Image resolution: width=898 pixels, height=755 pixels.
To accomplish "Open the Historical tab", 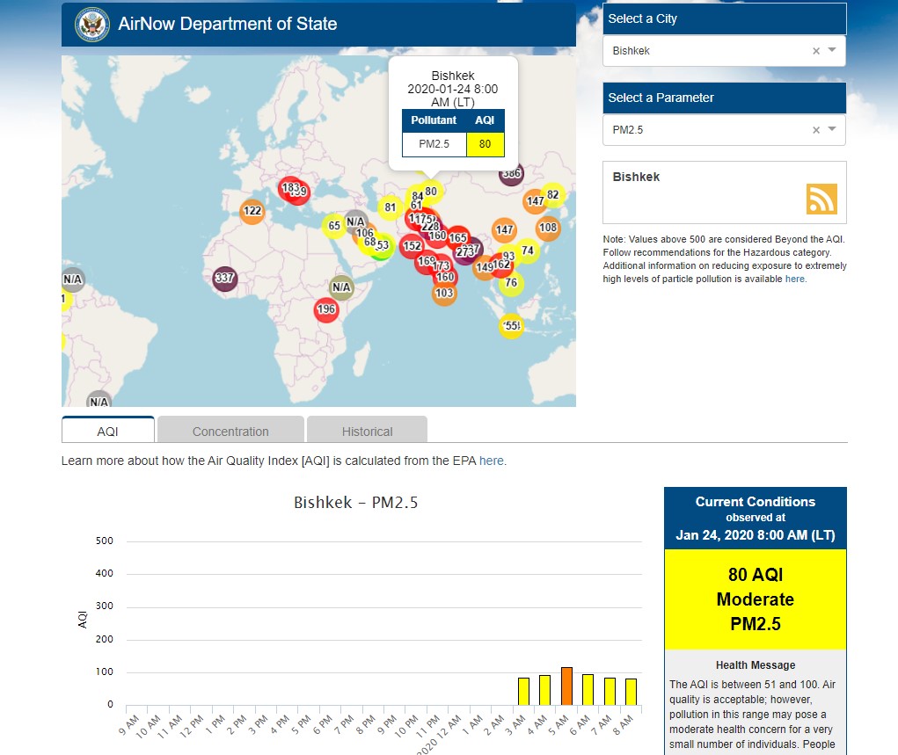I will click(x=367, y=431).
